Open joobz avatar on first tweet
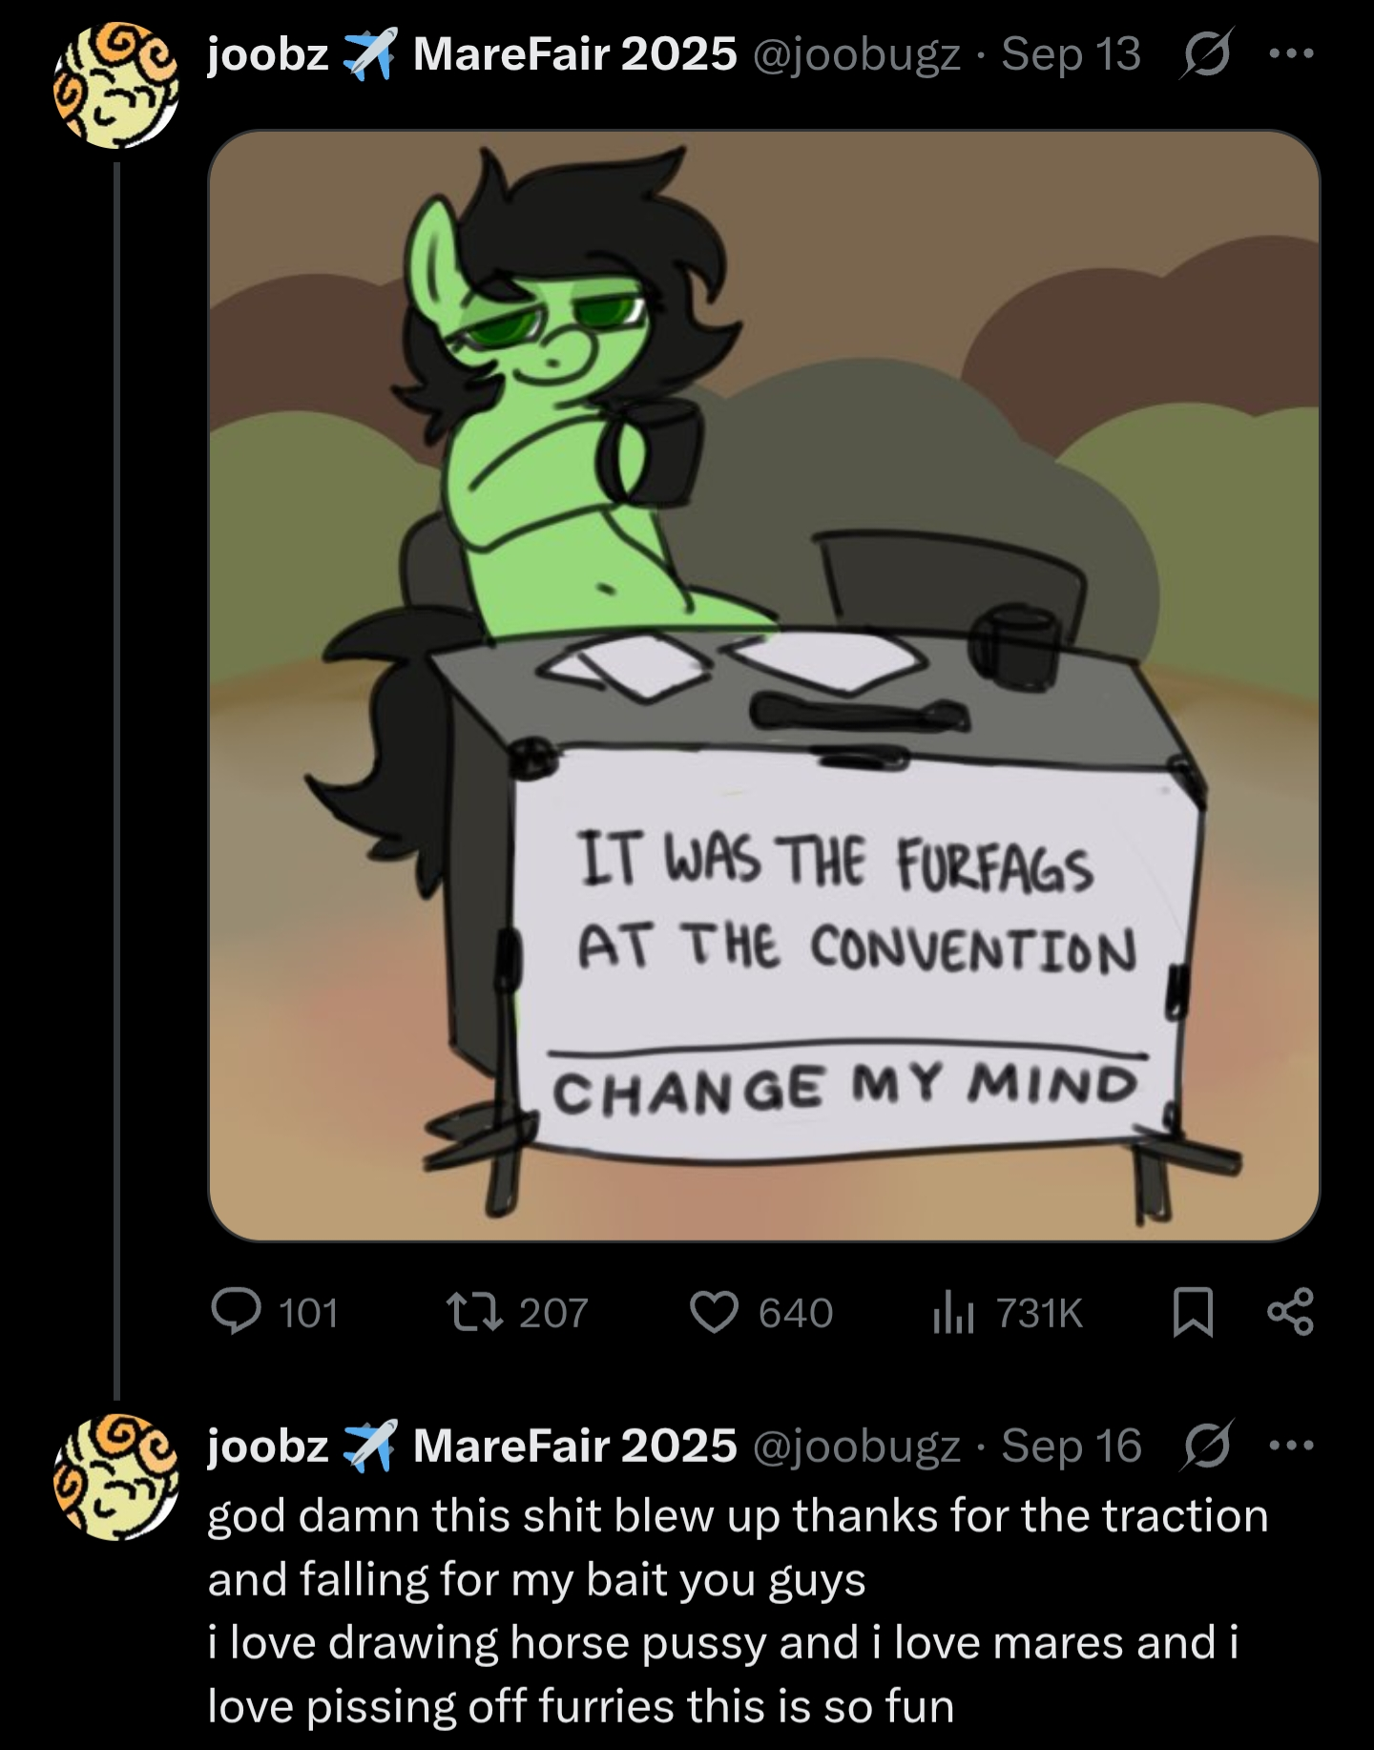 point(116,86)
